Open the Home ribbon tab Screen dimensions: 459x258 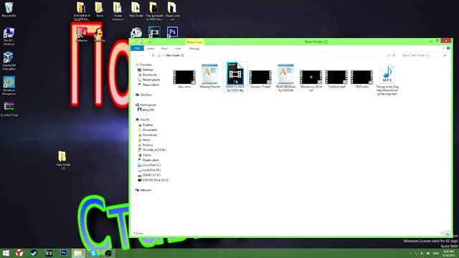click(151, 49)
